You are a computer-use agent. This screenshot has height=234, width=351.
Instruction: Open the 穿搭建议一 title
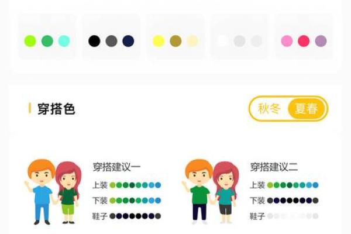(116, 167)
